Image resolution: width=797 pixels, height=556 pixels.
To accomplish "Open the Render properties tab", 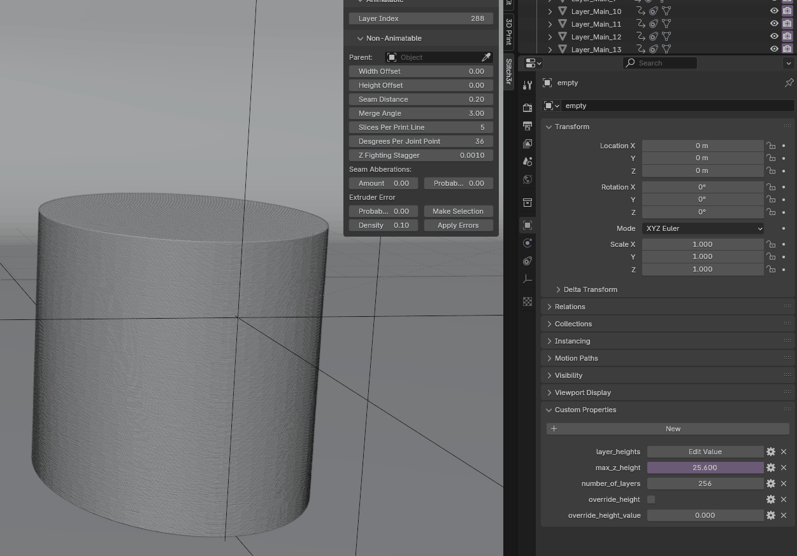I will point(528,108).
